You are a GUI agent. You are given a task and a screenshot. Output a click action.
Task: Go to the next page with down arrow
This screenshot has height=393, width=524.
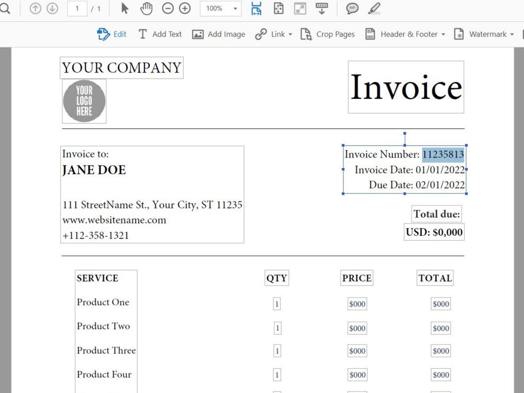point(52,8)
